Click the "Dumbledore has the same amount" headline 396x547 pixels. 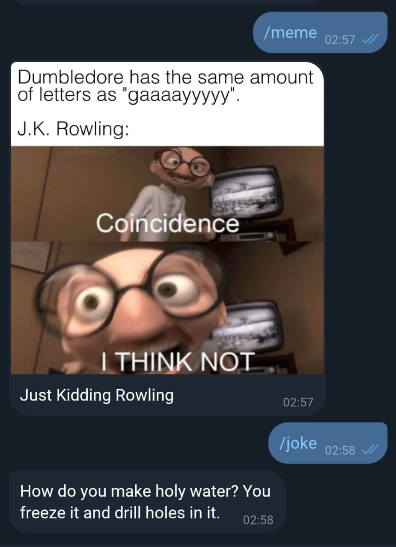(165, 78)
